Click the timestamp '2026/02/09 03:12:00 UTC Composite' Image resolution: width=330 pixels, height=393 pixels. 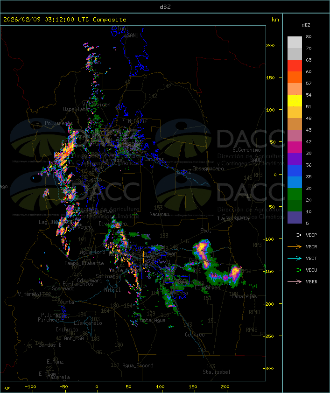[65, 20]
